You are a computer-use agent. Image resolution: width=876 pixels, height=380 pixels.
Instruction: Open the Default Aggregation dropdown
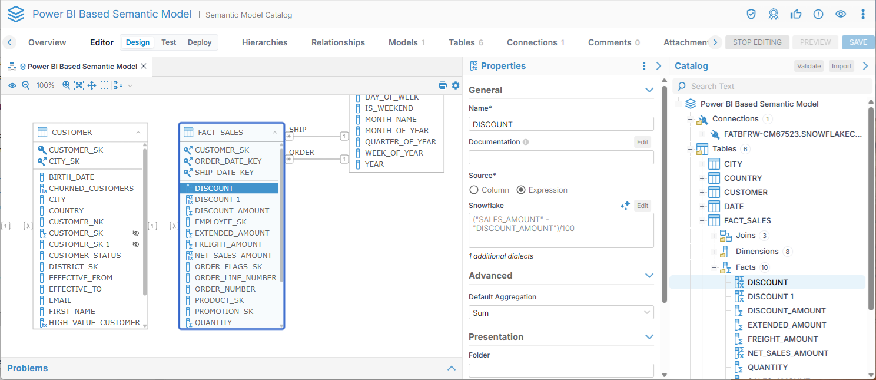pyautogui.click(x=561, y=313)
